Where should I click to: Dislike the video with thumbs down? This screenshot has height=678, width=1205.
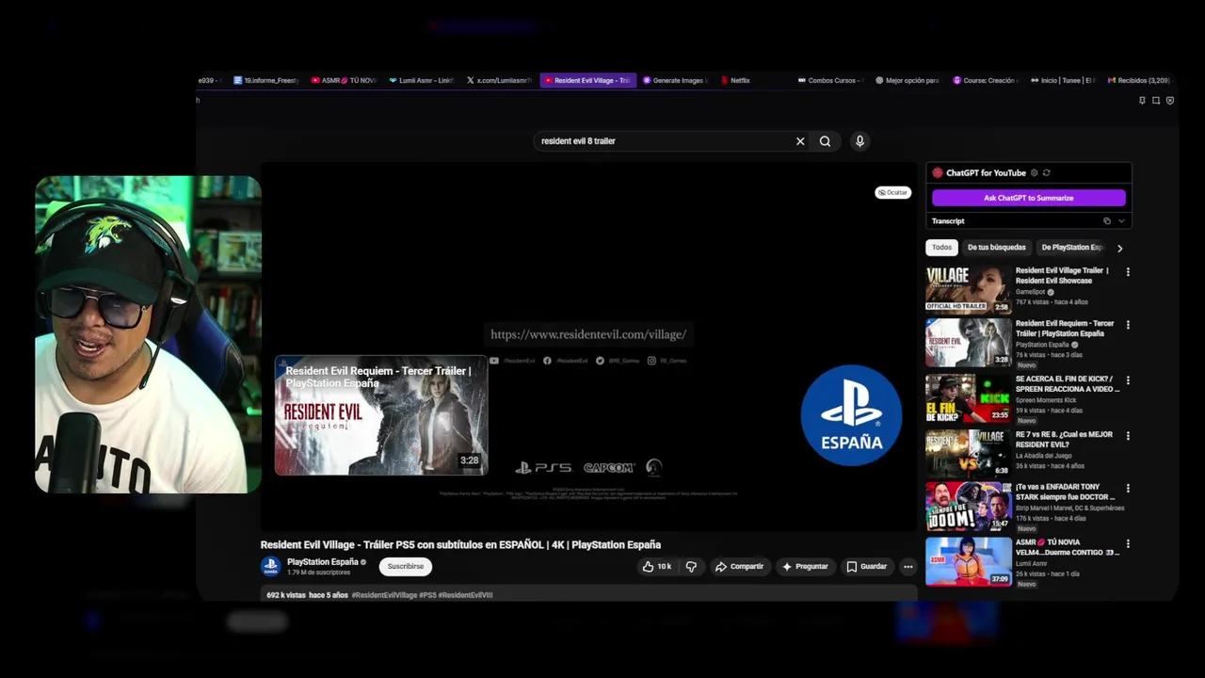[x=691, y=567]
